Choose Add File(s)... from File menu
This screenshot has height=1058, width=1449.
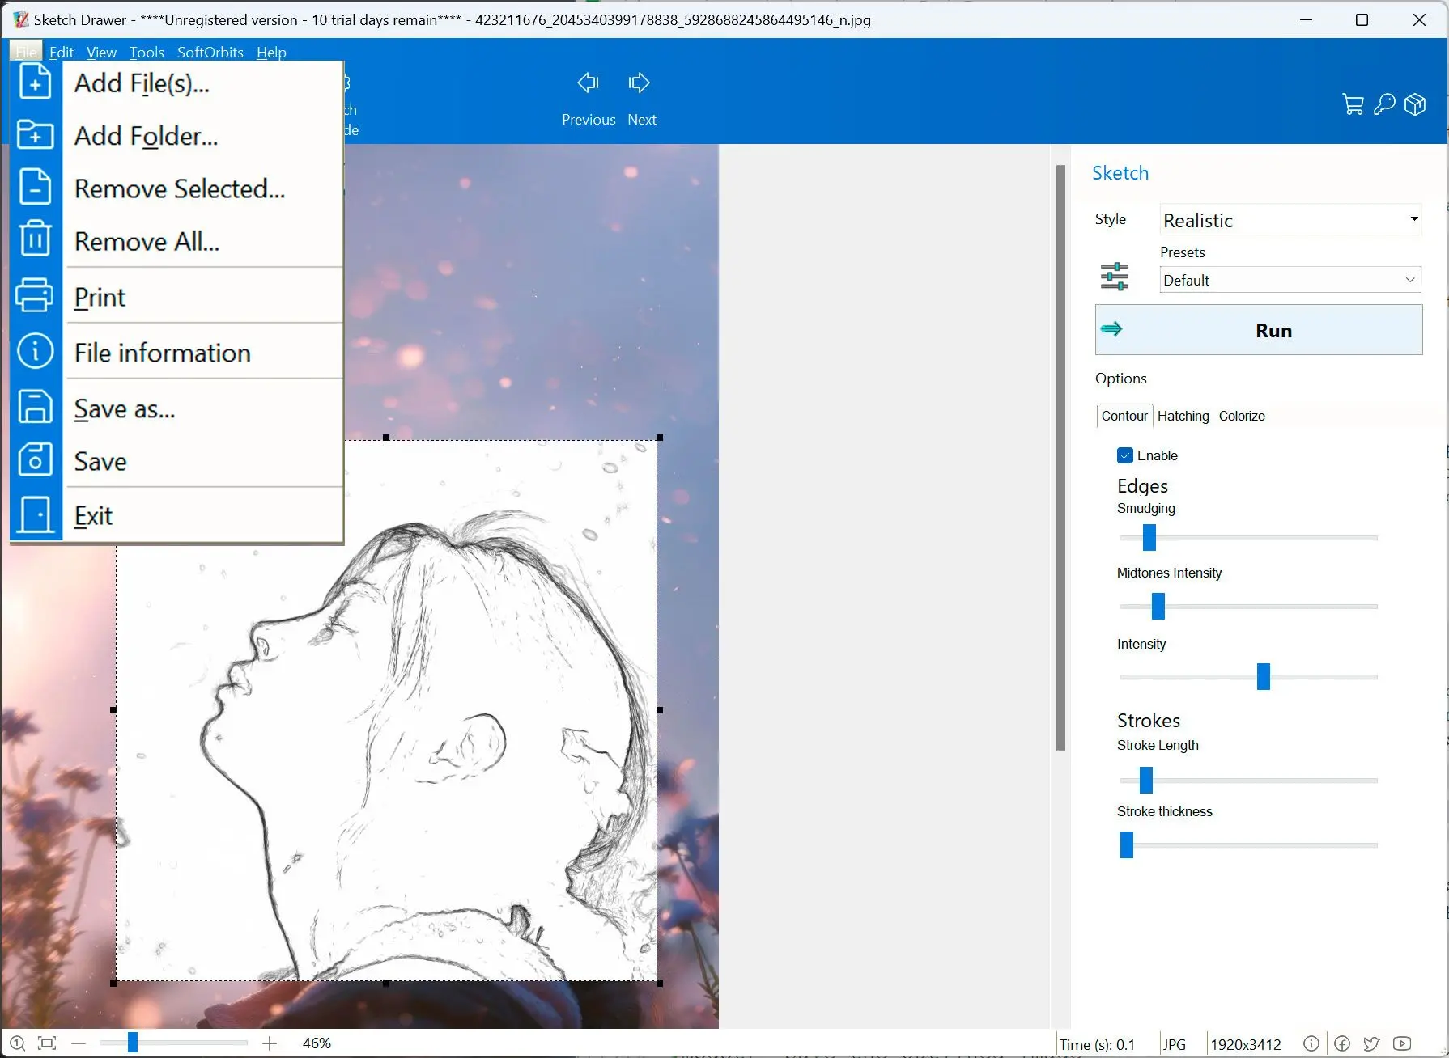pyautogui.click(x=203, y=83)
